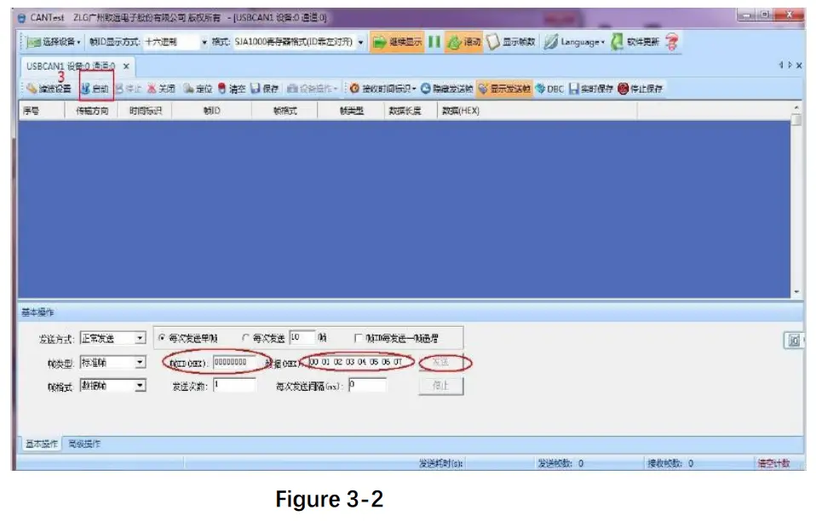The width and height of the screenshot is (816, 527).
Task: Click 保存 (save) toolbar button
Action: pos(264,89)
